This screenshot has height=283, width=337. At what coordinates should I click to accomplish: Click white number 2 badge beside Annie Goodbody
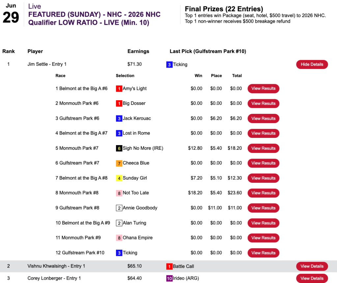[x=119, y=208]
